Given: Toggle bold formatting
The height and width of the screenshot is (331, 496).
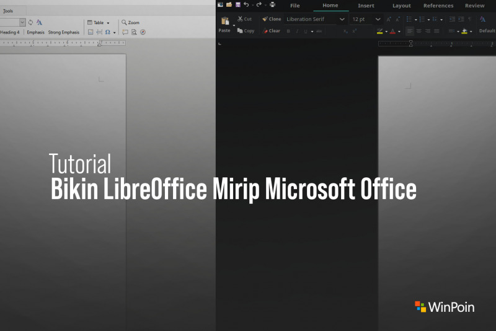Looking at the screenshot, I should point(288,31).
